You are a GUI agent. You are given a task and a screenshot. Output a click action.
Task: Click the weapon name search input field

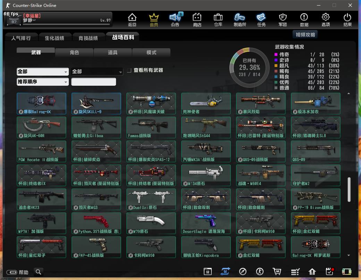[x=93, y=82]
